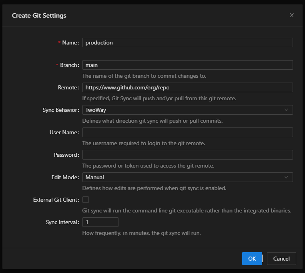Viewport: 305px width, 273px height.
Task: Click the Sync Interval number field
Action: (100, 222)
